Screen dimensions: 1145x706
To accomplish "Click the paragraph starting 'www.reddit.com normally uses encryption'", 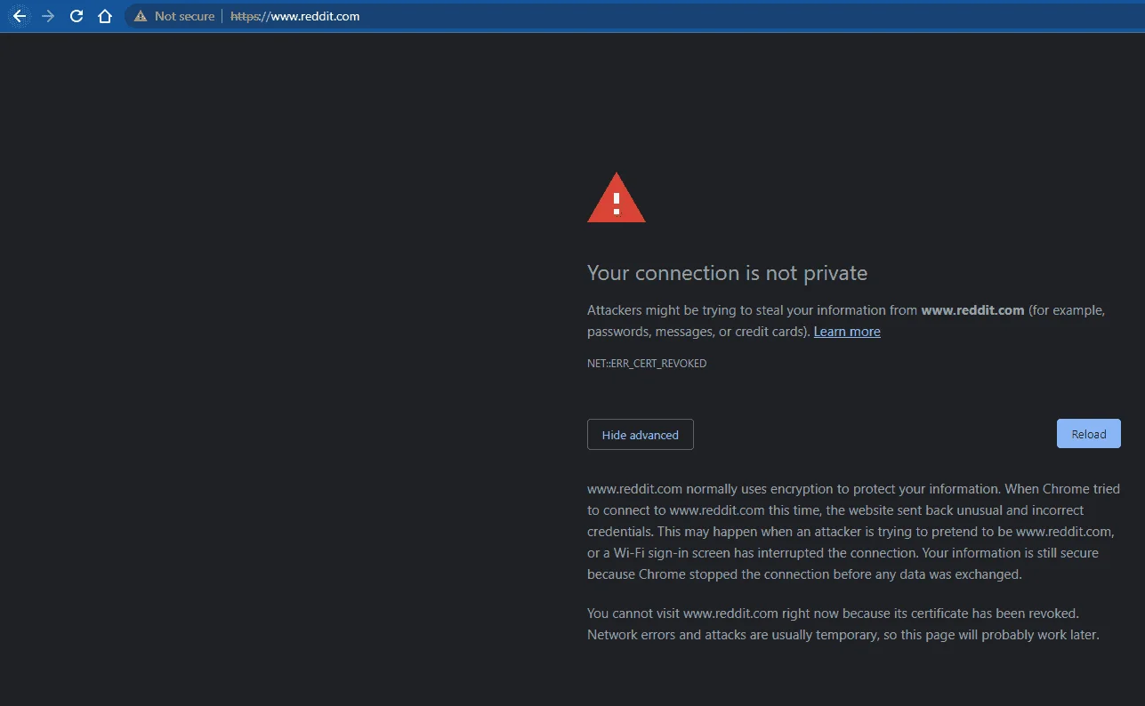I will [x=853, y=532].
